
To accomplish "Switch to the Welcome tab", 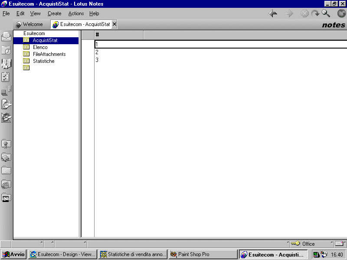I will coord(29,24).
